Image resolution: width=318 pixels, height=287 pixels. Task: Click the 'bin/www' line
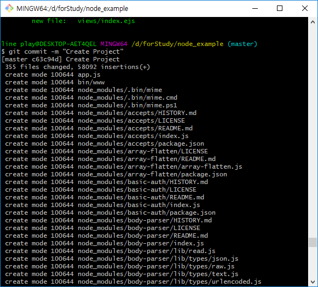[x=55, y=82]
